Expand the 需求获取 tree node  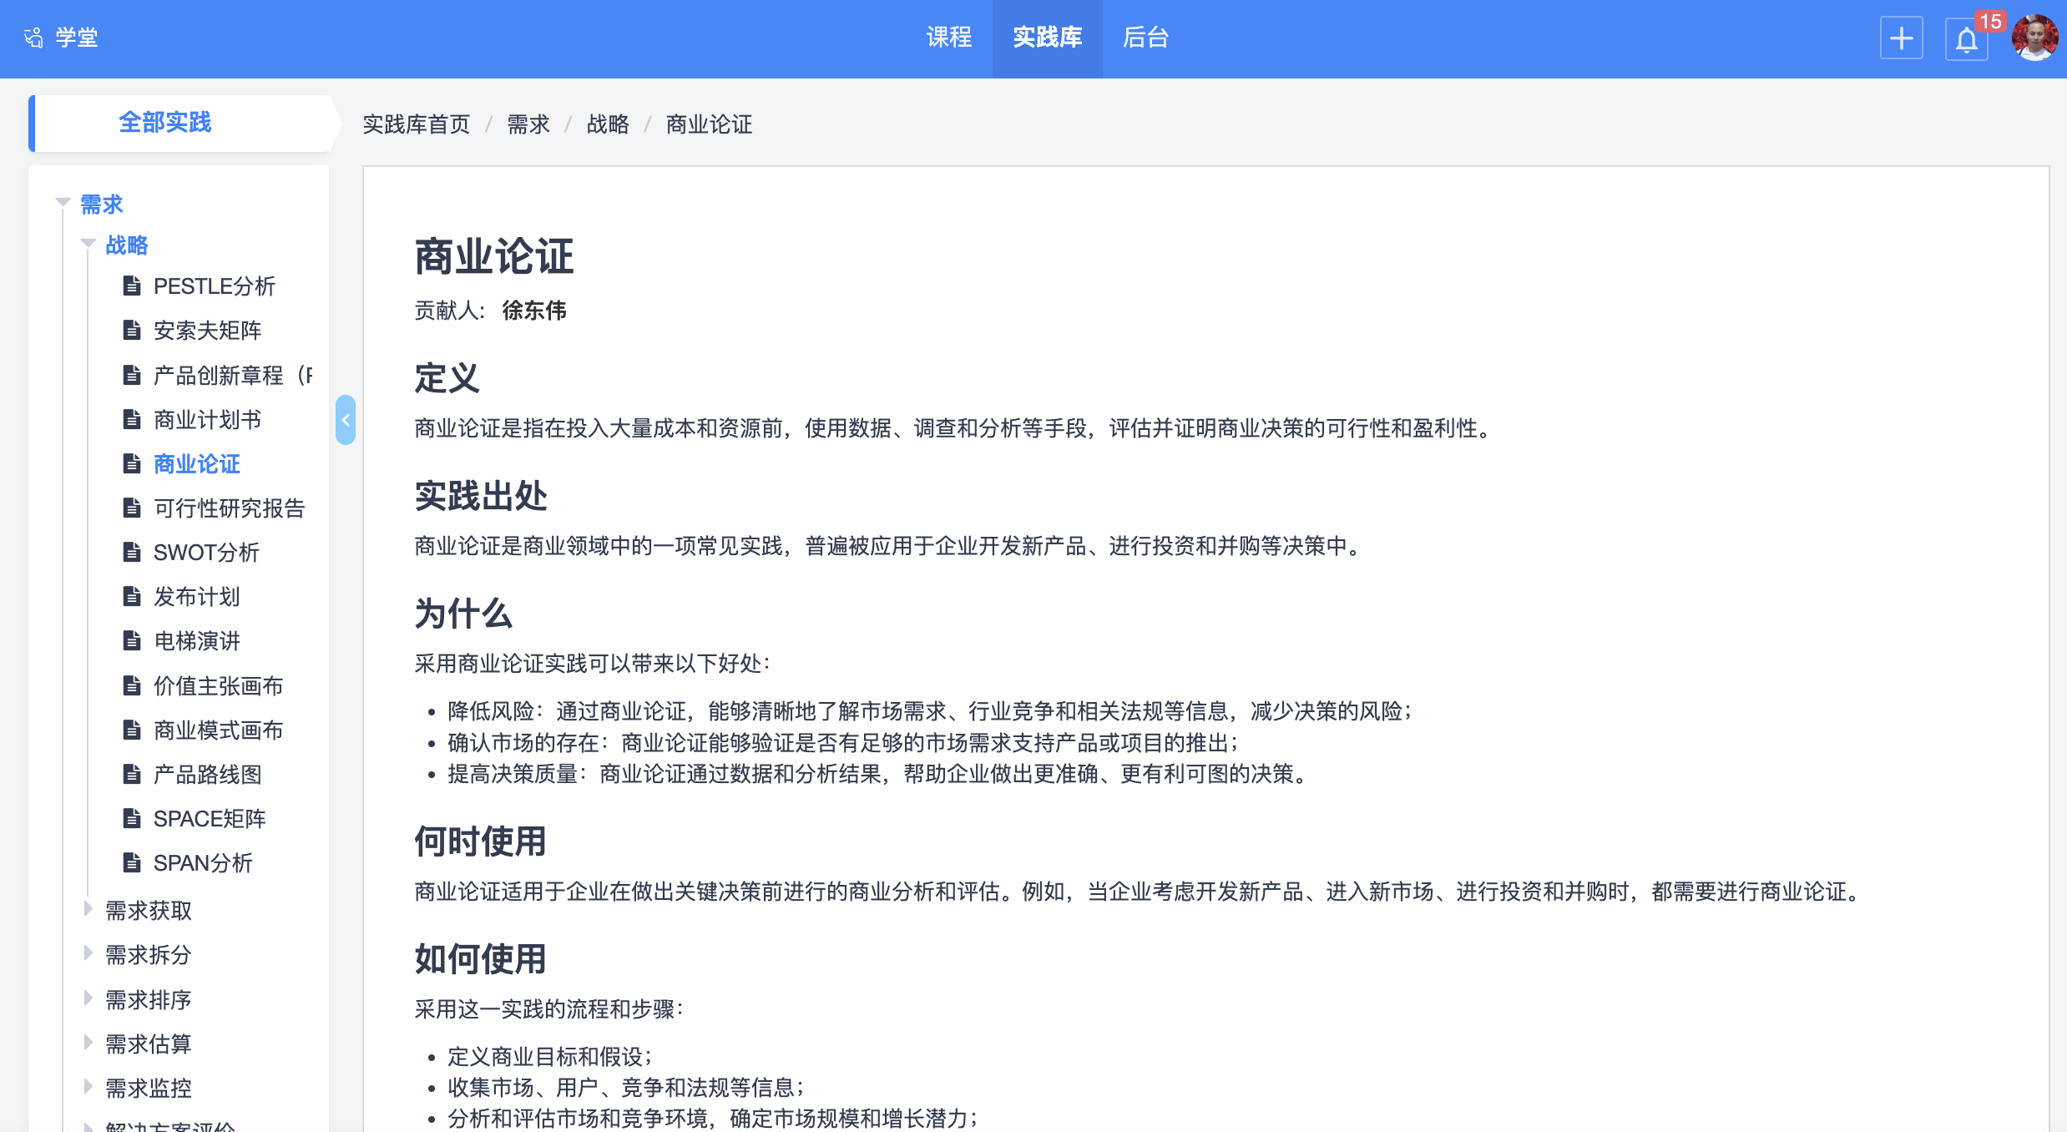coord(88,909)
